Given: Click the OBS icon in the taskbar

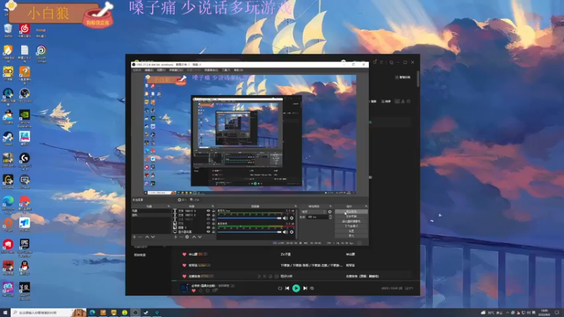Looking at the screenshot, I should tap(135, 313).
